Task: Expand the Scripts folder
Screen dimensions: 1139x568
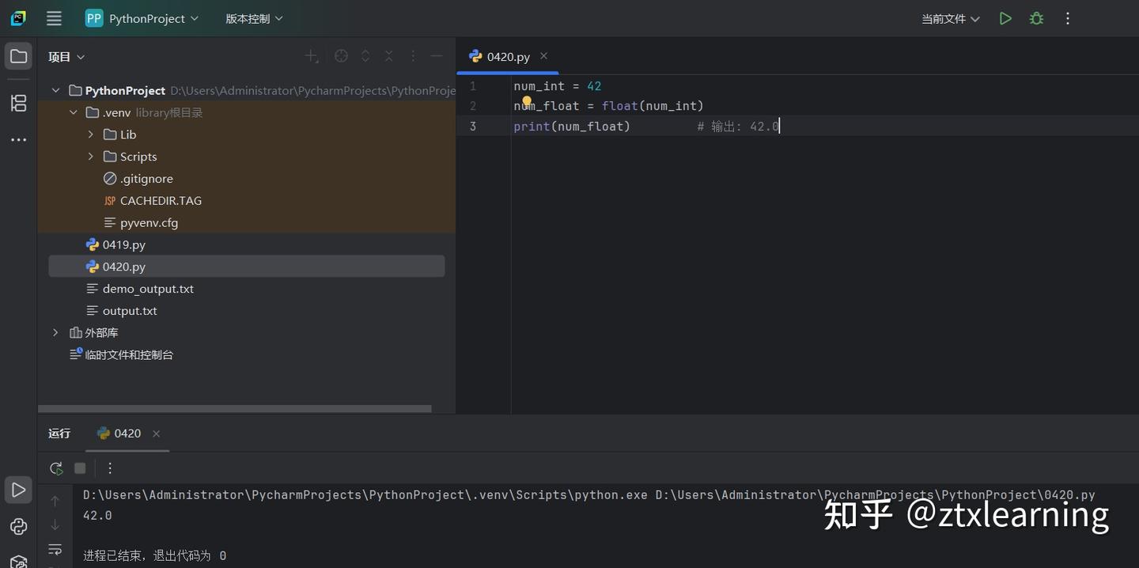Action: 90,157
